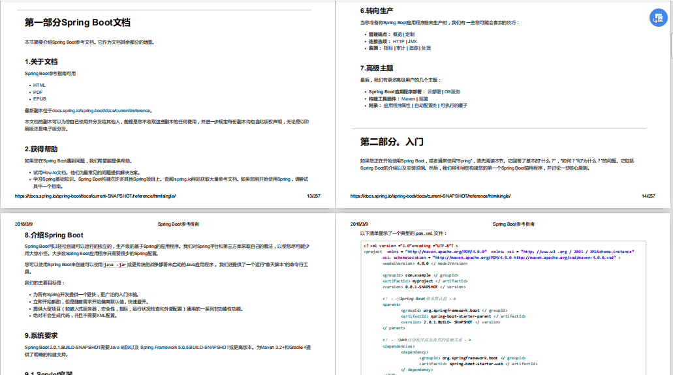Click the 2018/3/9 date on the bottom-right page
The width and height of the screenshot is (673, 375).
[359, 224]
